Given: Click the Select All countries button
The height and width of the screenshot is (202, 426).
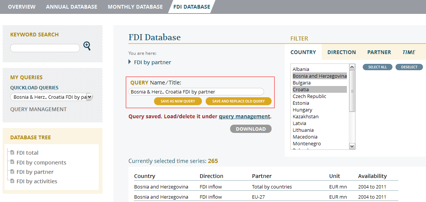Looking at the screenshot, I should pos(377,67).
